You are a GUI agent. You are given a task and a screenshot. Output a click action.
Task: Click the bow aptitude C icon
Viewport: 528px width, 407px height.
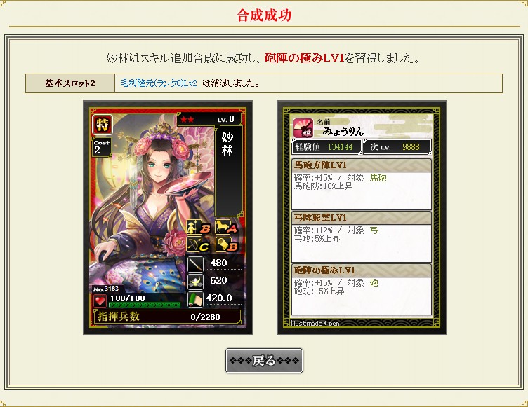199,245
